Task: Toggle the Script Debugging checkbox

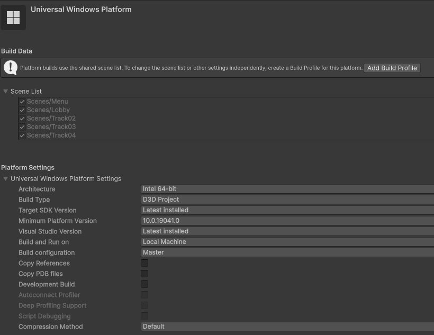Action: [144, 316]
